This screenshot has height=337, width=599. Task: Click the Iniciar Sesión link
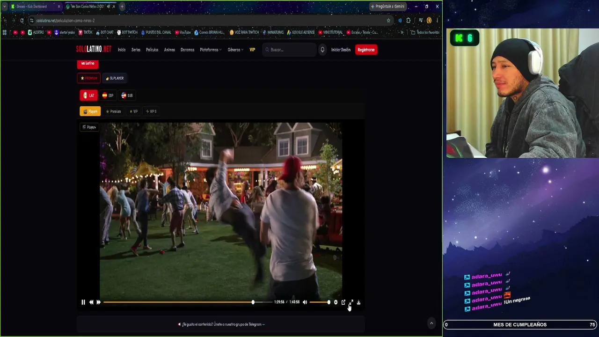341,50
